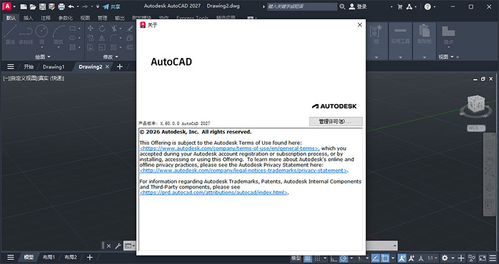Click the Undo arrow icon
Screen dimensions: 499x264
tap(70, 7)
